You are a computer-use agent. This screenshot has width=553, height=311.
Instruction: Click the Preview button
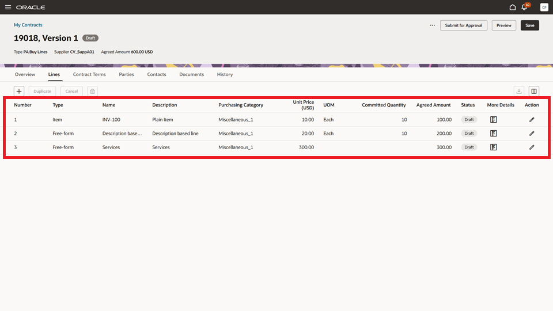(503, 25)
